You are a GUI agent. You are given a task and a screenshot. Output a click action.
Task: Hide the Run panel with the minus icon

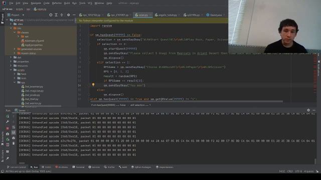[x=314, y=110]
